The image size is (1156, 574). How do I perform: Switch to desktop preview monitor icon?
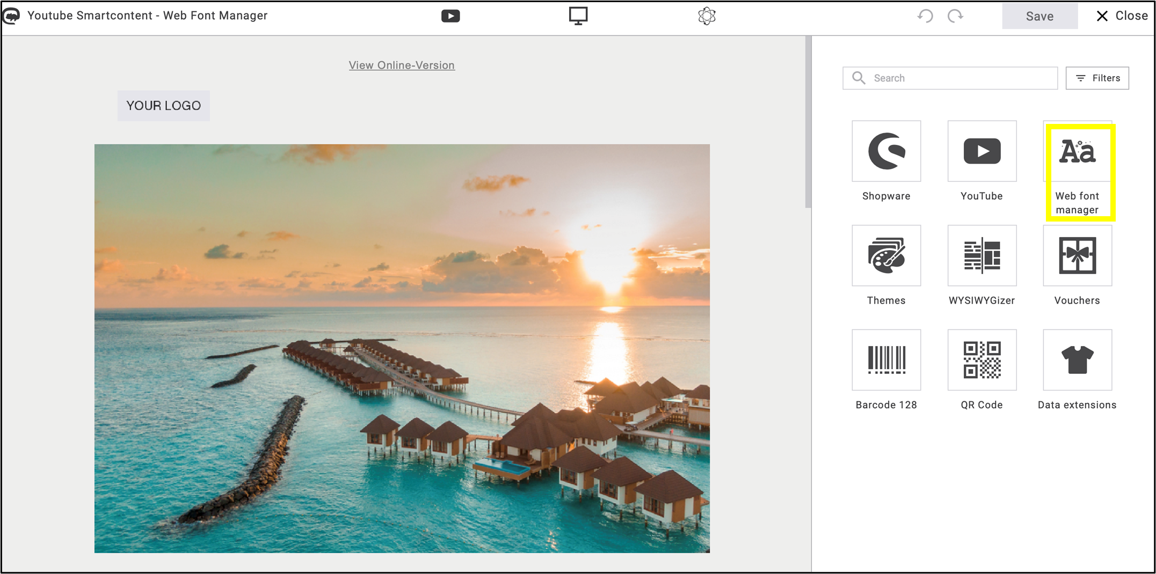(578, 16)
